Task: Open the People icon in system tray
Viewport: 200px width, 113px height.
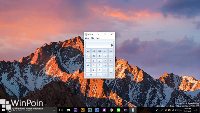Action: coord(157,110)
